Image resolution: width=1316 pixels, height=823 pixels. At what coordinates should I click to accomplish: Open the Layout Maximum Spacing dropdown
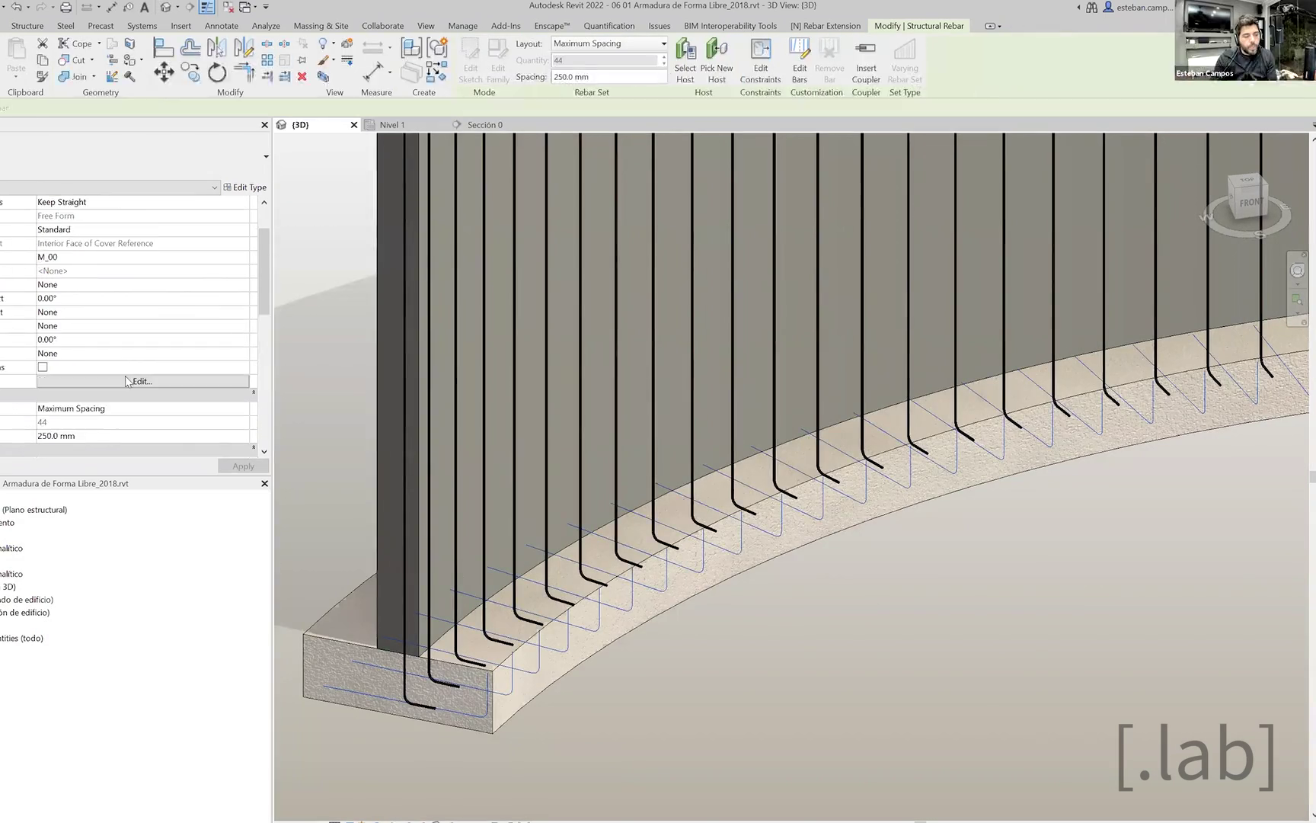[x=663, y=43]
